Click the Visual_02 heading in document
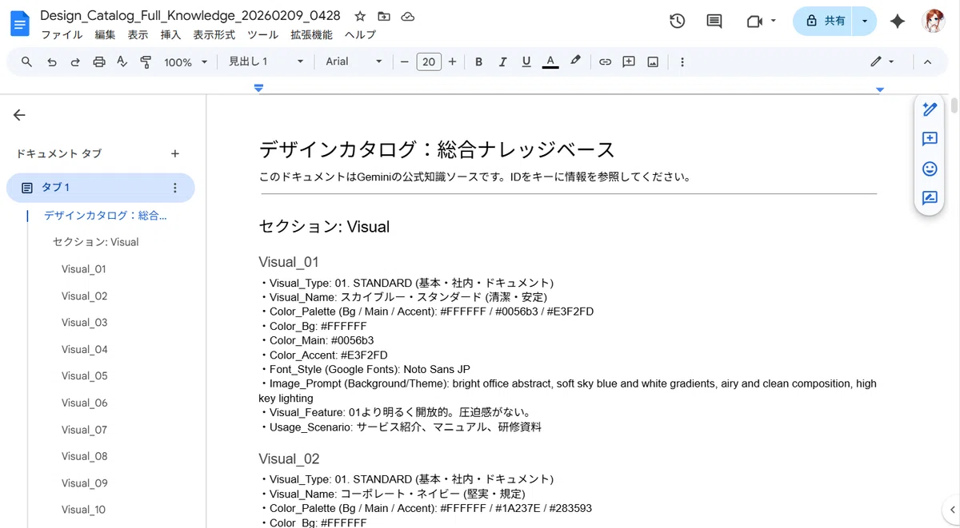 [289, 459]
